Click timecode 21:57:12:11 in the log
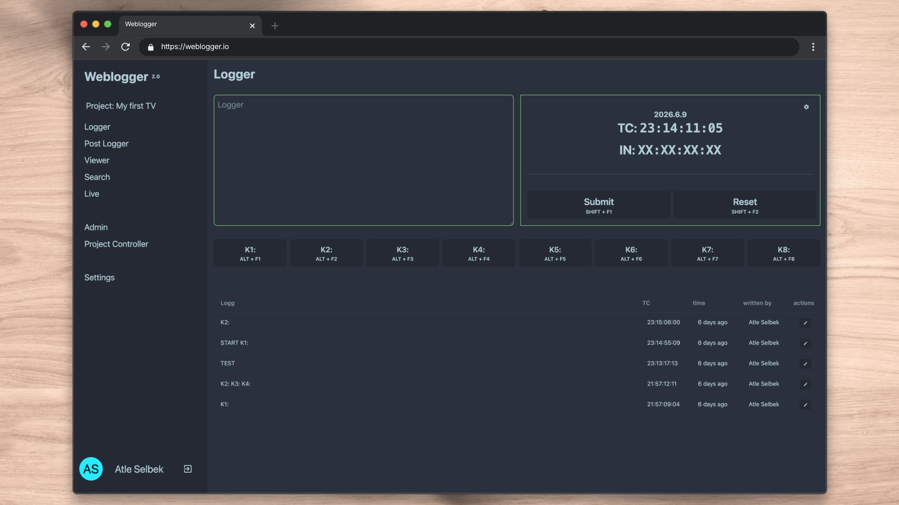Screen dimensions: 899x505 (x=662, y=384)
